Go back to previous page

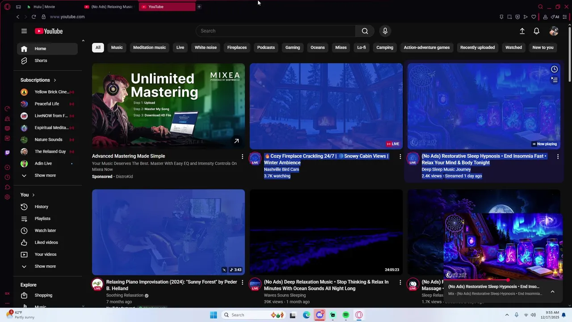point(18,17)
